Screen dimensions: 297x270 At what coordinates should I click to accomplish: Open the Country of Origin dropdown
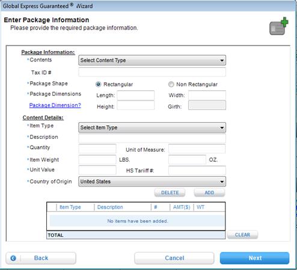tap(152, 182)
